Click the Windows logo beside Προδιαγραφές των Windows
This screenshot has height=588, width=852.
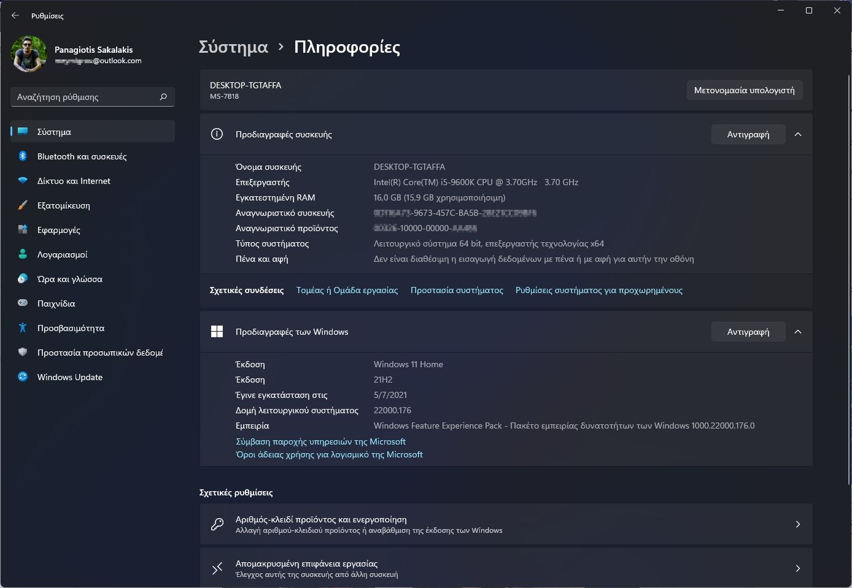[217, 331]
